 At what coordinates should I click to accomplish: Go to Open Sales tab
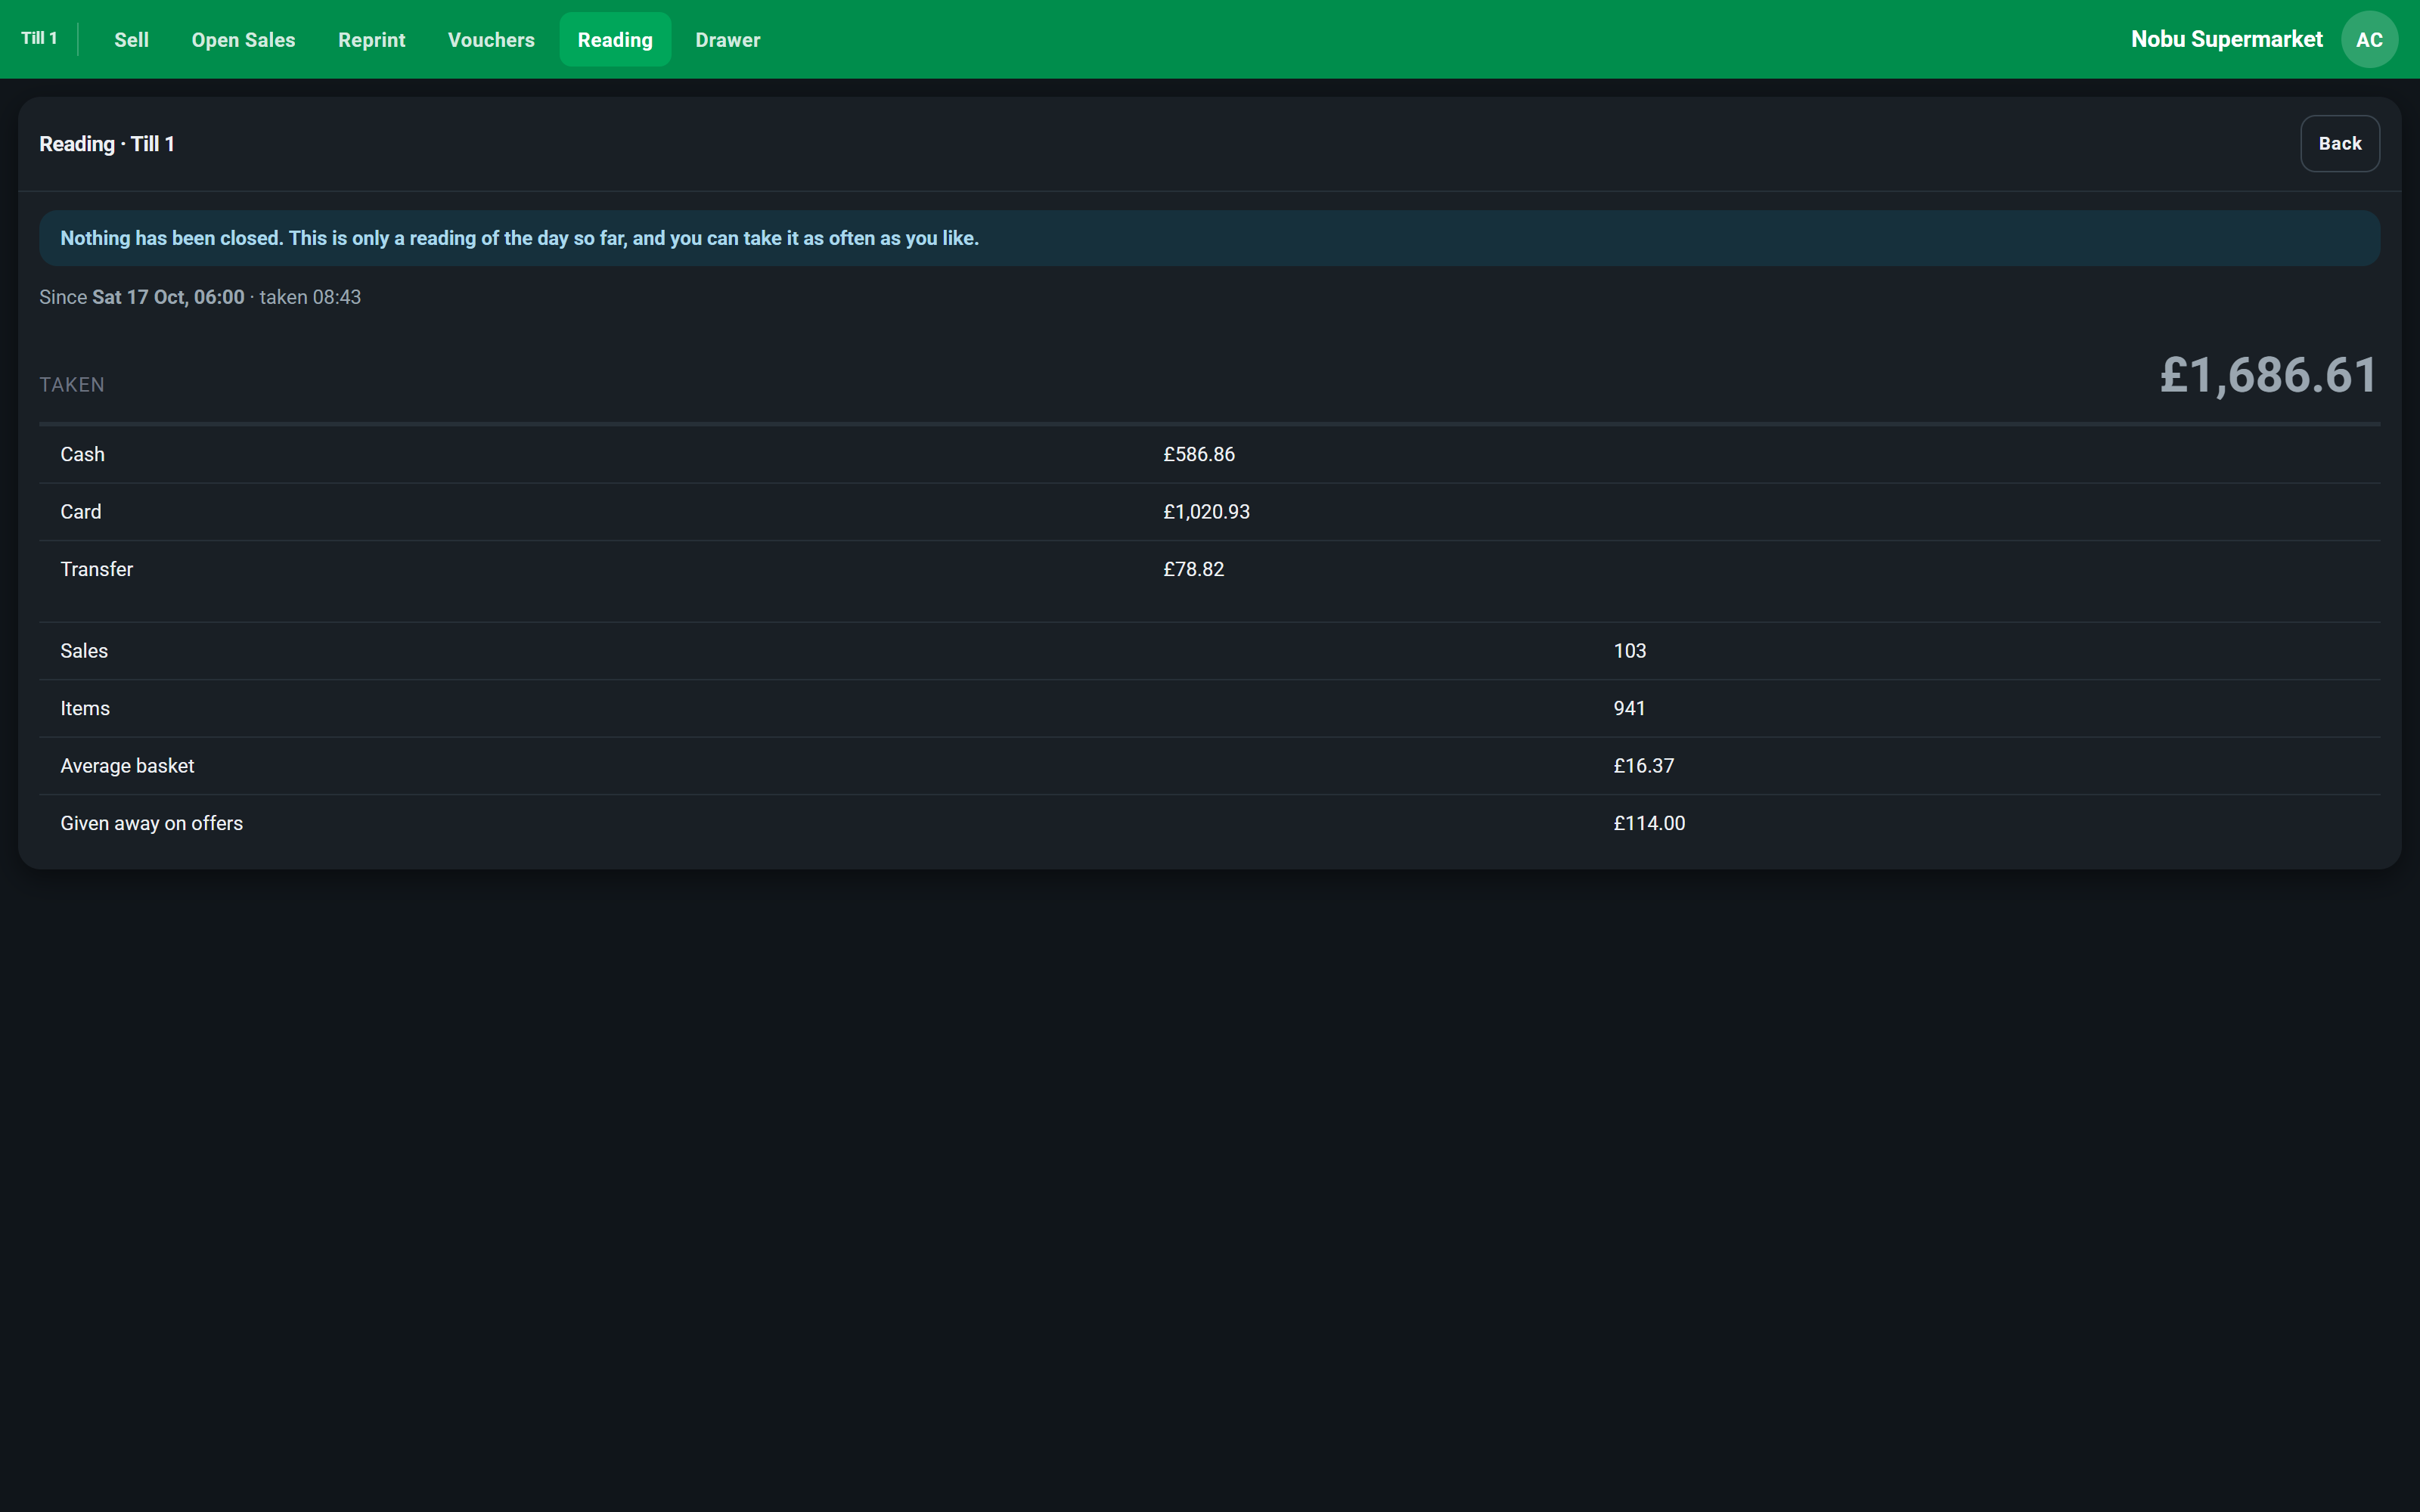tap(243, 40)
